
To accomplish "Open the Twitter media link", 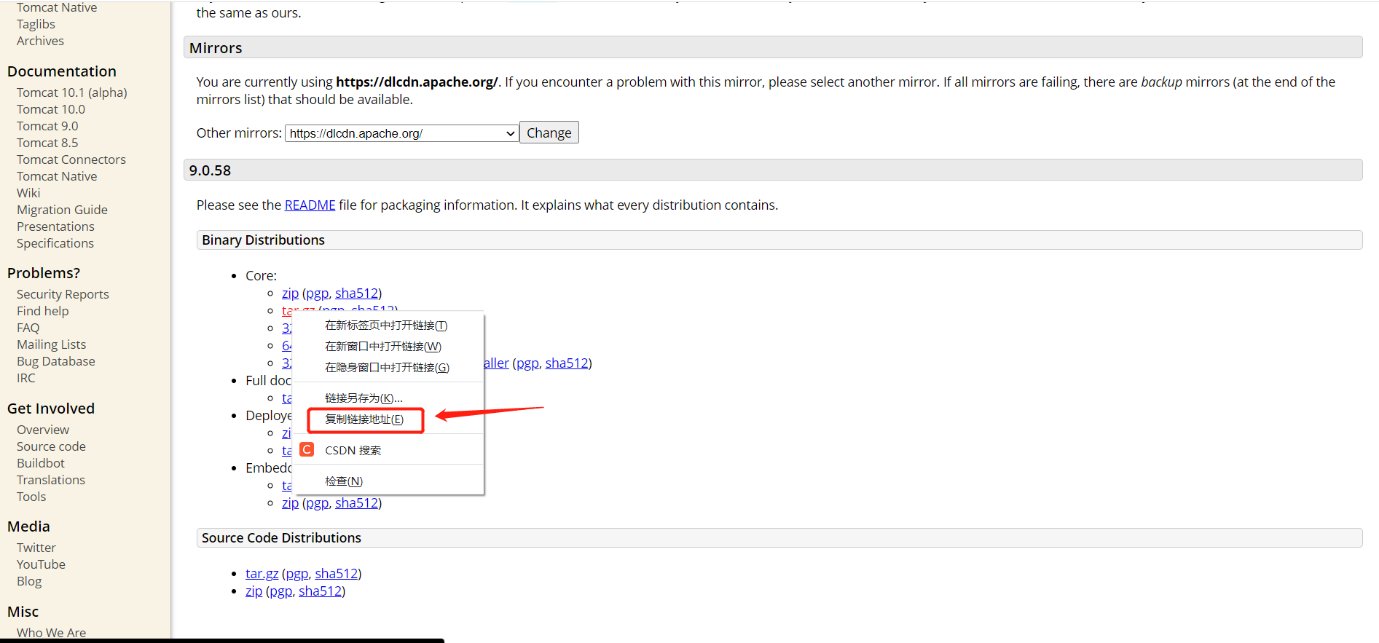I will [x=36, y=548].
